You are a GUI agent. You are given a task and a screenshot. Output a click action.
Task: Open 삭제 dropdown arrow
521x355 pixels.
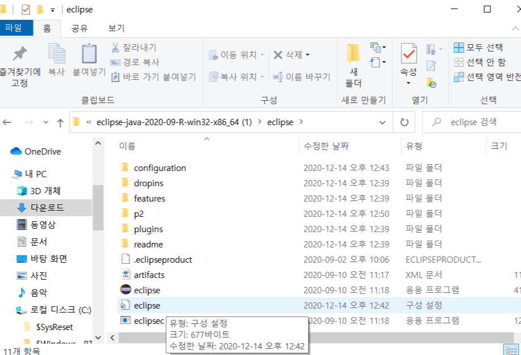(x=307, y=55)
